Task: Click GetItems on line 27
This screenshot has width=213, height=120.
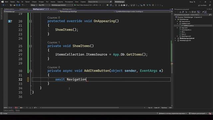Action: click(x=134, y=54)
